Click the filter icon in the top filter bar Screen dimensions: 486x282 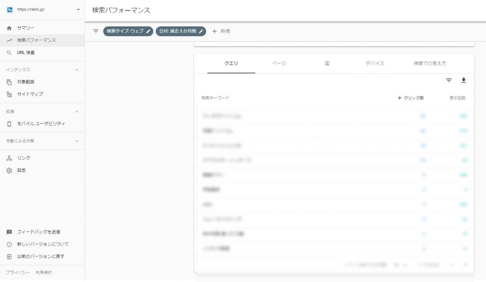[x=96, y=31]
